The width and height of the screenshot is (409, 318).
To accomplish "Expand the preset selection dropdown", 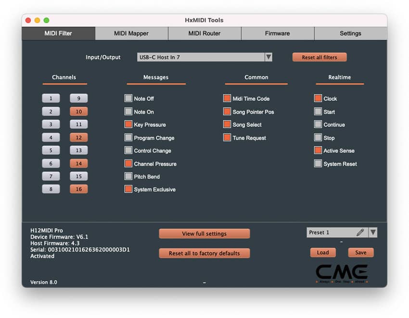I will 372,232.
